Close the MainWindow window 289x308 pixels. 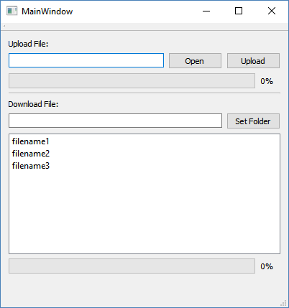[272, 11]
